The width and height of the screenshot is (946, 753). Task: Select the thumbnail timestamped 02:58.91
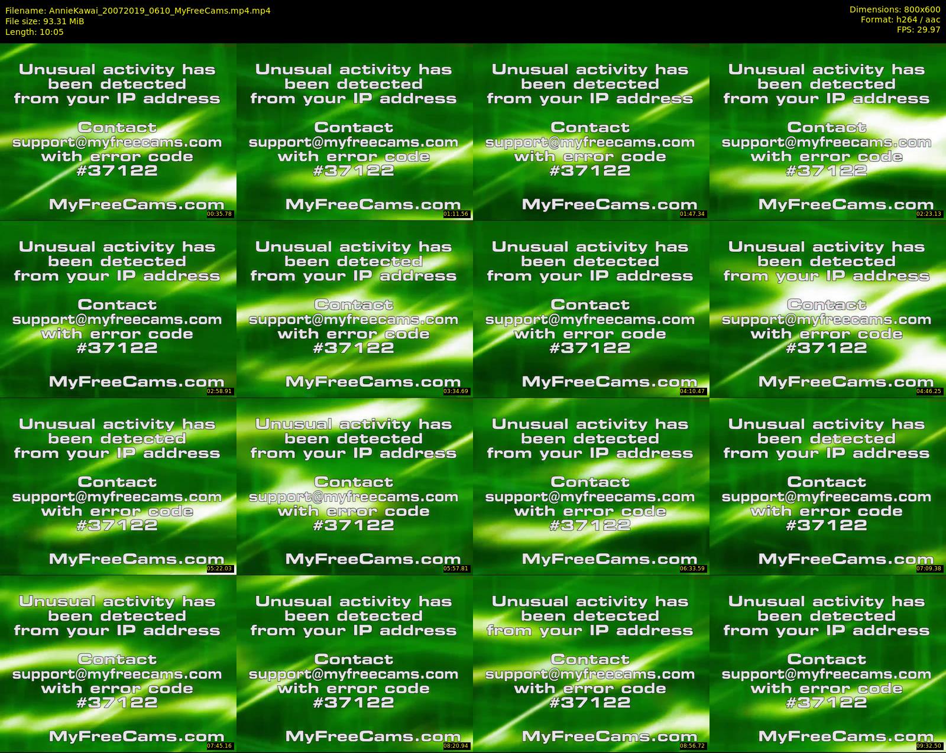pyautogui.click(x=118, y=309)
